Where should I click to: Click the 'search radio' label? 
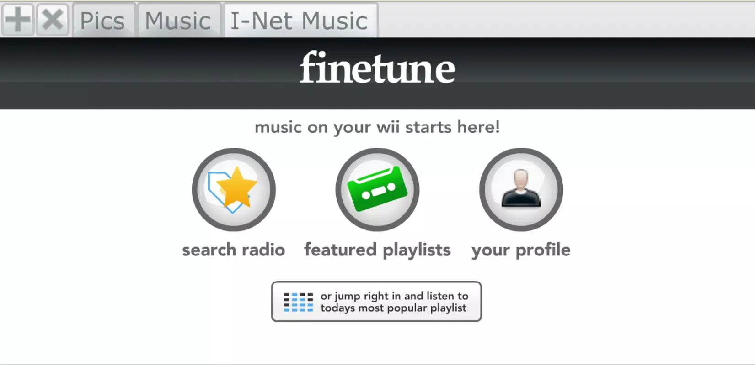[234, 250]
